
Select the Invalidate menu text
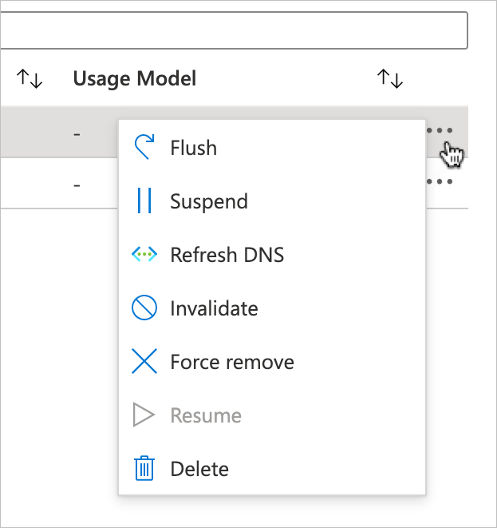tap(214, 308)
